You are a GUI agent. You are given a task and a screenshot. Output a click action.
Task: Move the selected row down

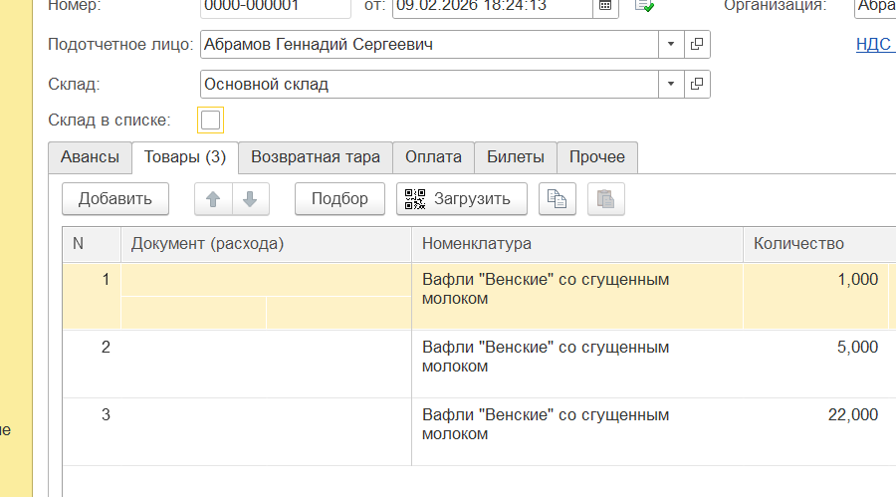pyautogui.click(x=250, y=199)
